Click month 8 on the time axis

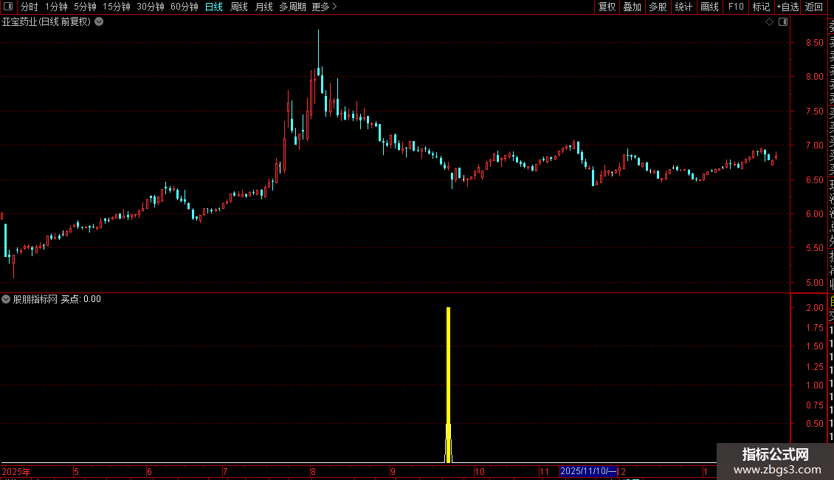click(313, 471)
